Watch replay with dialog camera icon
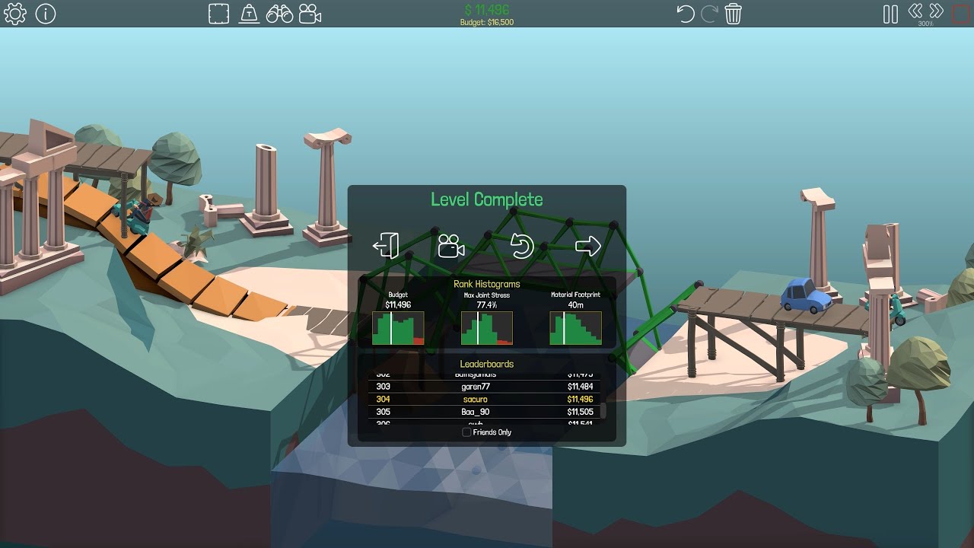The width and height of the screenshot is (974, 548). point(452,246)
